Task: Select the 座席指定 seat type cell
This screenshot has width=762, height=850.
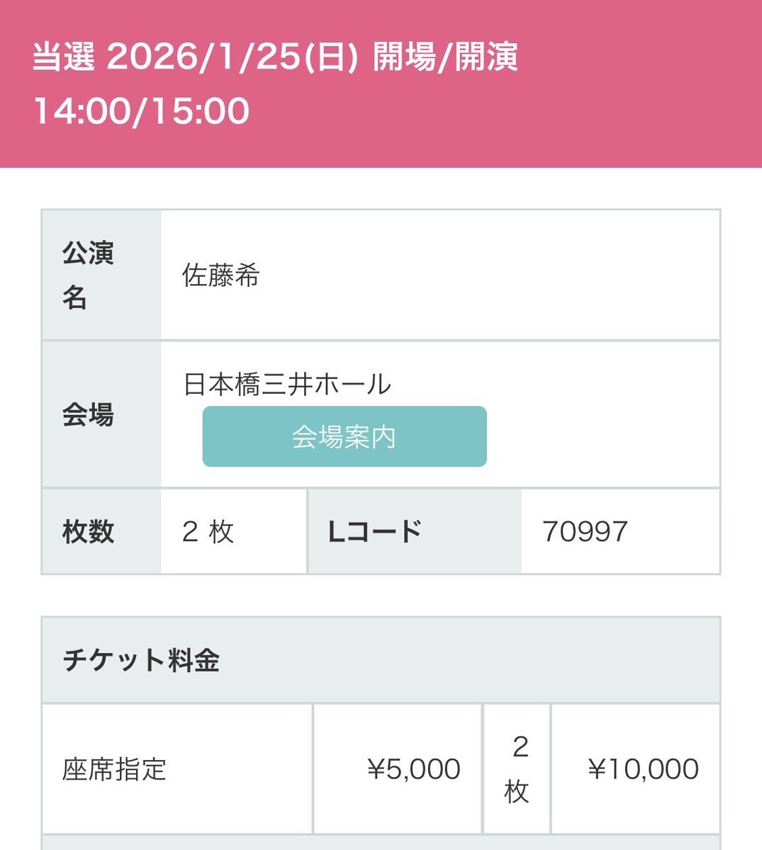Action: pyautogui.click(x=114, y=769)
